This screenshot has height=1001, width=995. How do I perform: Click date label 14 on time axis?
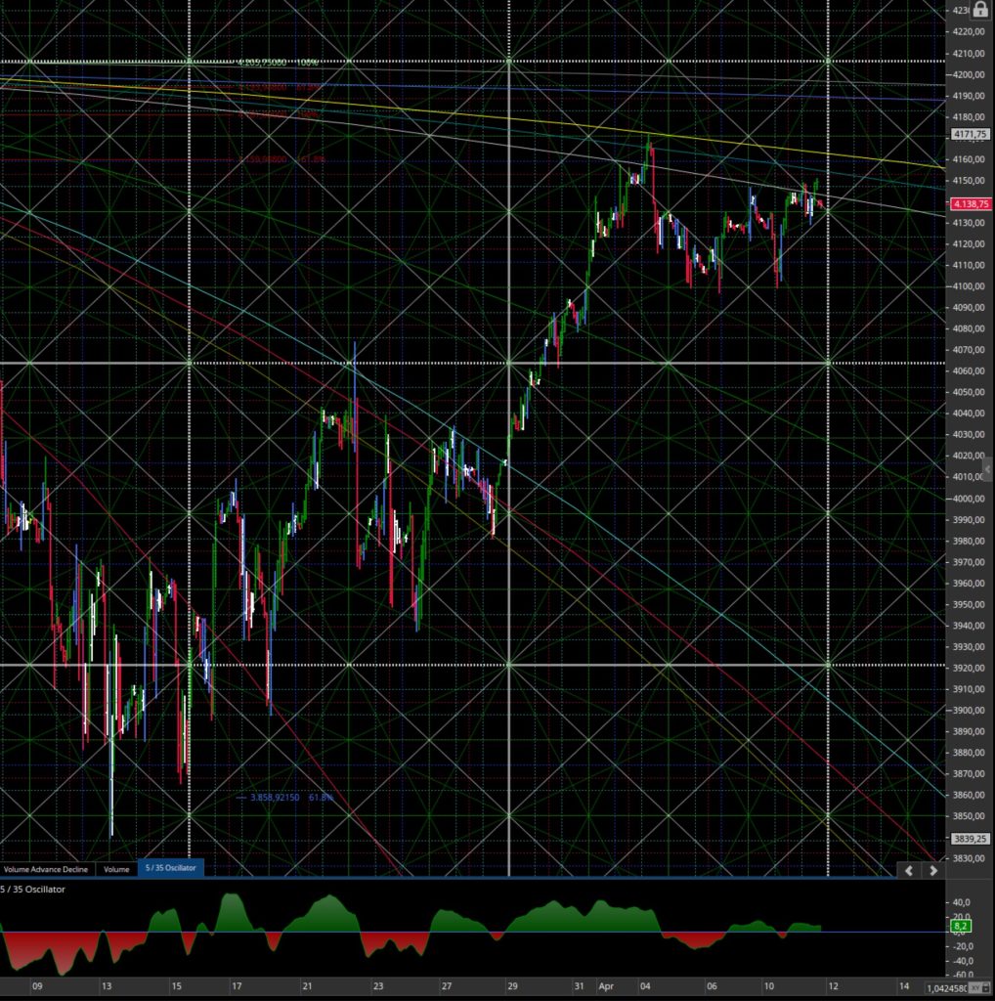pyautogui.click(x=904, y=985)
